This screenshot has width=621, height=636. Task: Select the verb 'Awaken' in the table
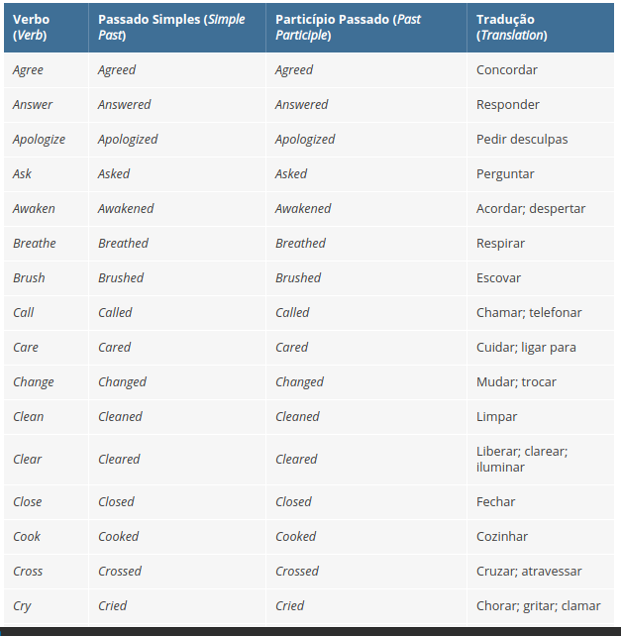(x=35, y=209)
